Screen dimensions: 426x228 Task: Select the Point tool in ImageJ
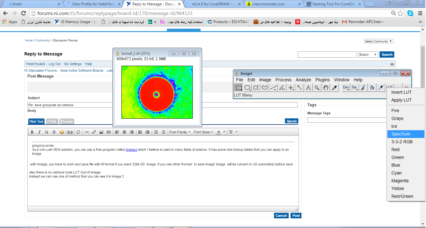point(291,88)
